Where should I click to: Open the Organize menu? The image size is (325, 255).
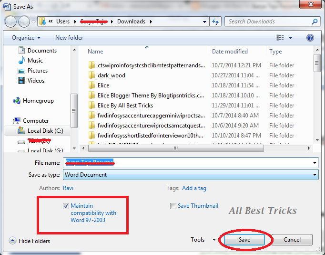pyautogui.click(x=26, y=38)
